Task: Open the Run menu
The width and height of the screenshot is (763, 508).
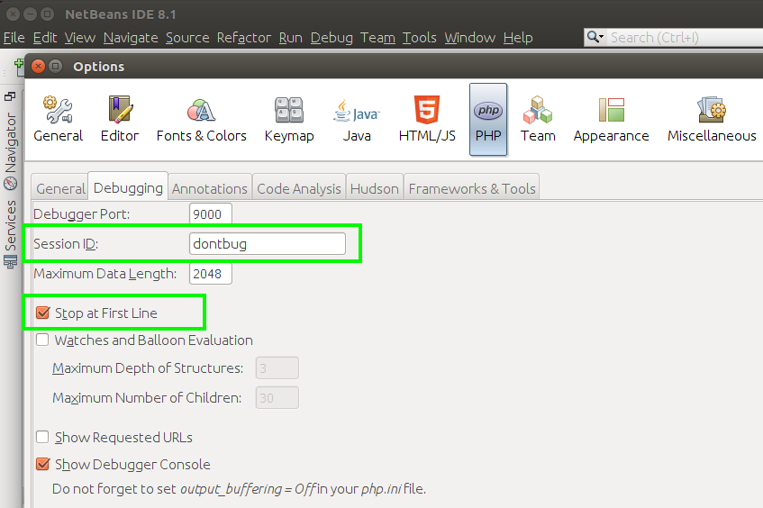Action: [290, 38]
